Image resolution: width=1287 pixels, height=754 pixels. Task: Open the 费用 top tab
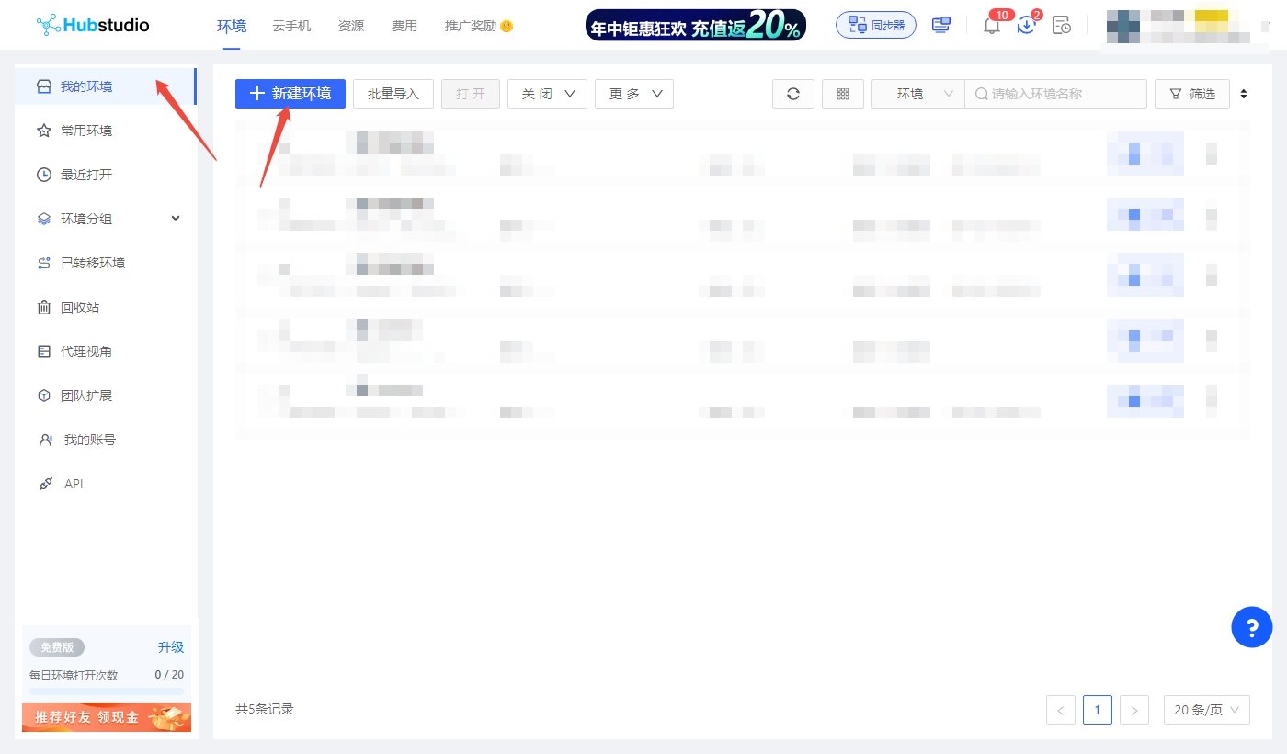coord(404,26)
